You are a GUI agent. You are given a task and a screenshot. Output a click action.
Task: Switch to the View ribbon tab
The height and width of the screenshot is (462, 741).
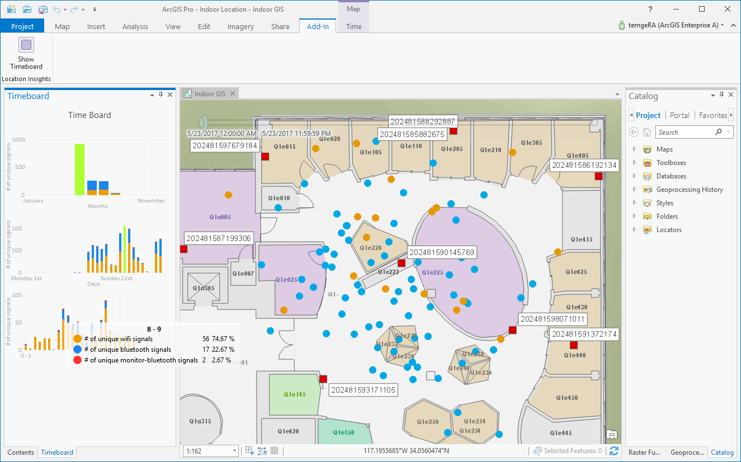pos(173,26)
